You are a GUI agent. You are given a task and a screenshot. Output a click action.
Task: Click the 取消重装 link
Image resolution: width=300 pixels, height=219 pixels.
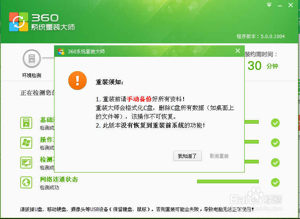coord(219,156)
